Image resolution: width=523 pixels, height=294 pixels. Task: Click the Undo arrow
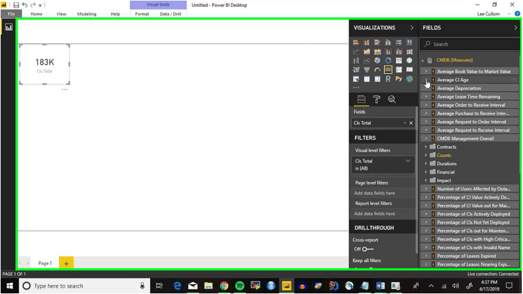coord(25,5)
